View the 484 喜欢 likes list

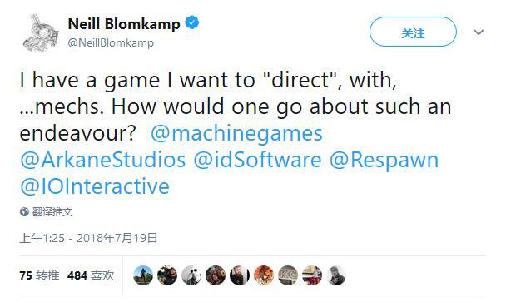point(91,275)
